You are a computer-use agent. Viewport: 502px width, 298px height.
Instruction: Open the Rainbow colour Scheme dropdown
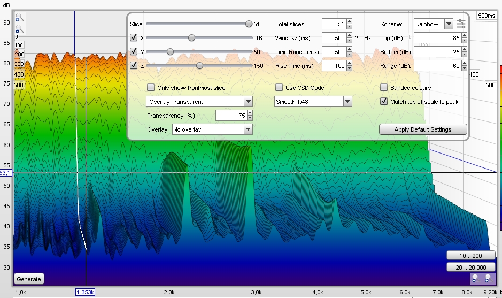coord(433,24)
